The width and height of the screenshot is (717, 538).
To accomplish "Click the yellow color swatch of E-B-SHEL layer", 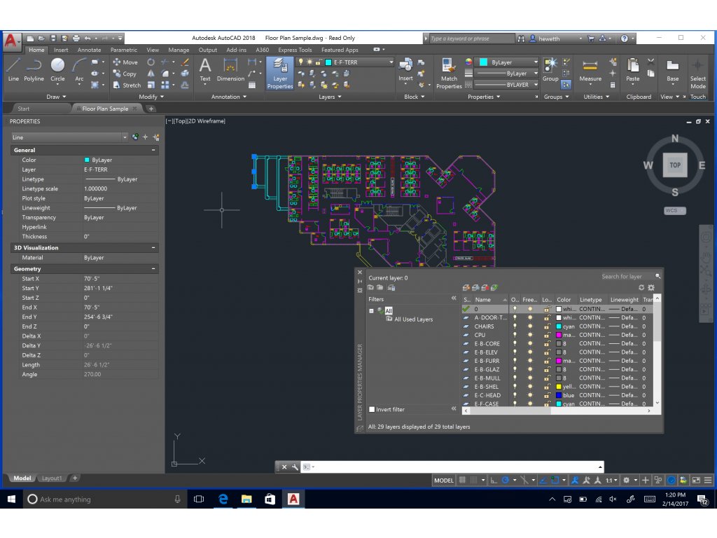I will [558, 387].
